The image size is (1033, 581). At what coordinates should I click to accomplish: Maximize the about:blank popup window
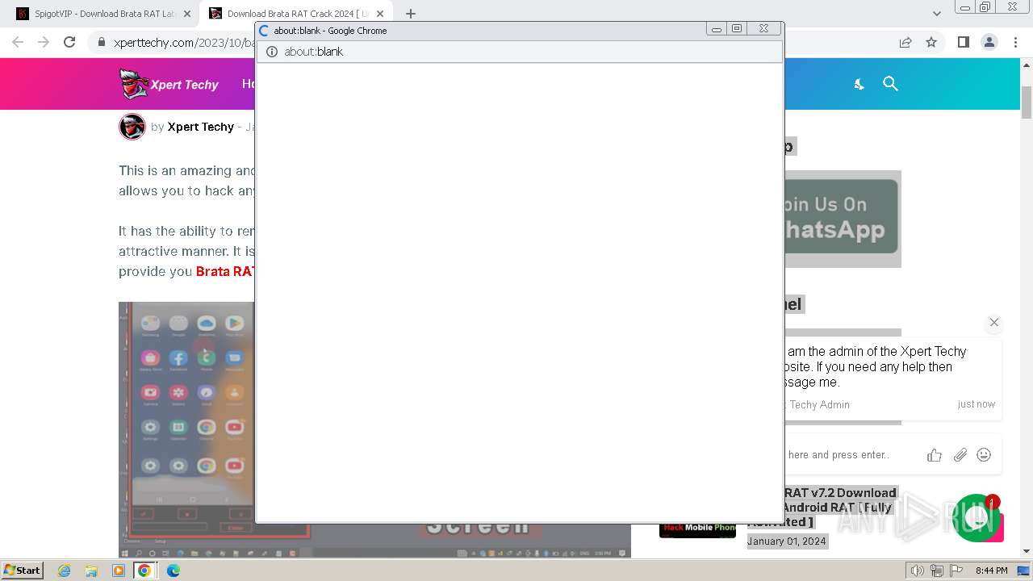737,29
